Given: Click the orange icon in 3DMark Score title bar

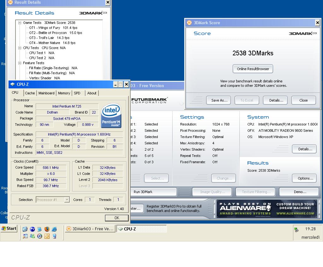Looking at the screenshot, I should 189,23.
